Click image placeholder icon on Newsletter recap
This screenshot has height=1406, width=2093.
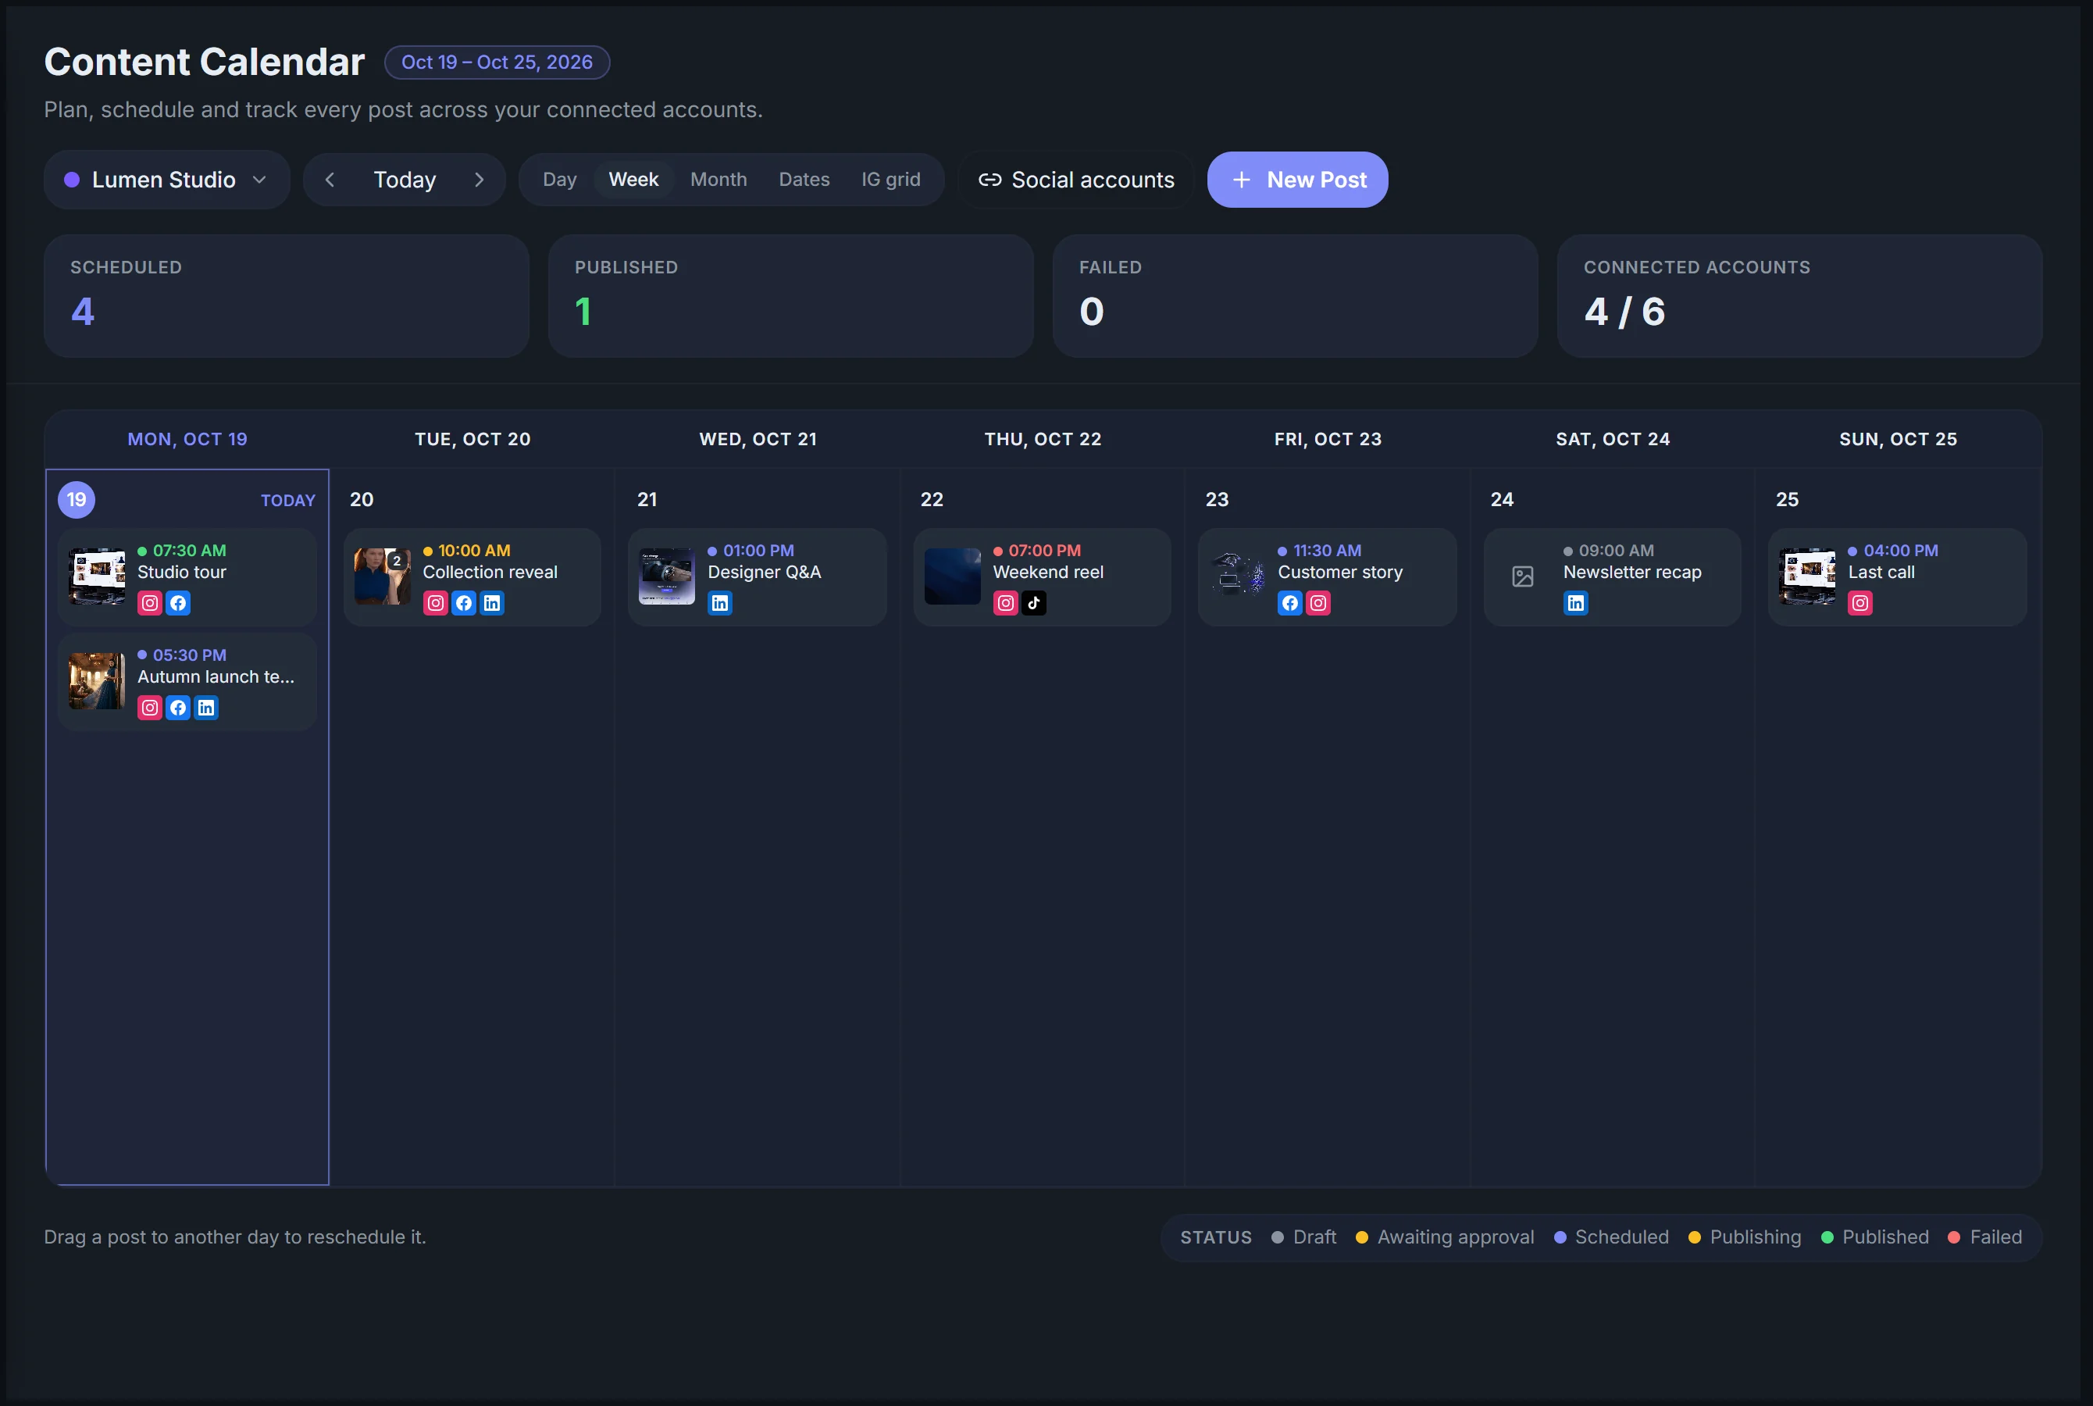(1523, 576)
